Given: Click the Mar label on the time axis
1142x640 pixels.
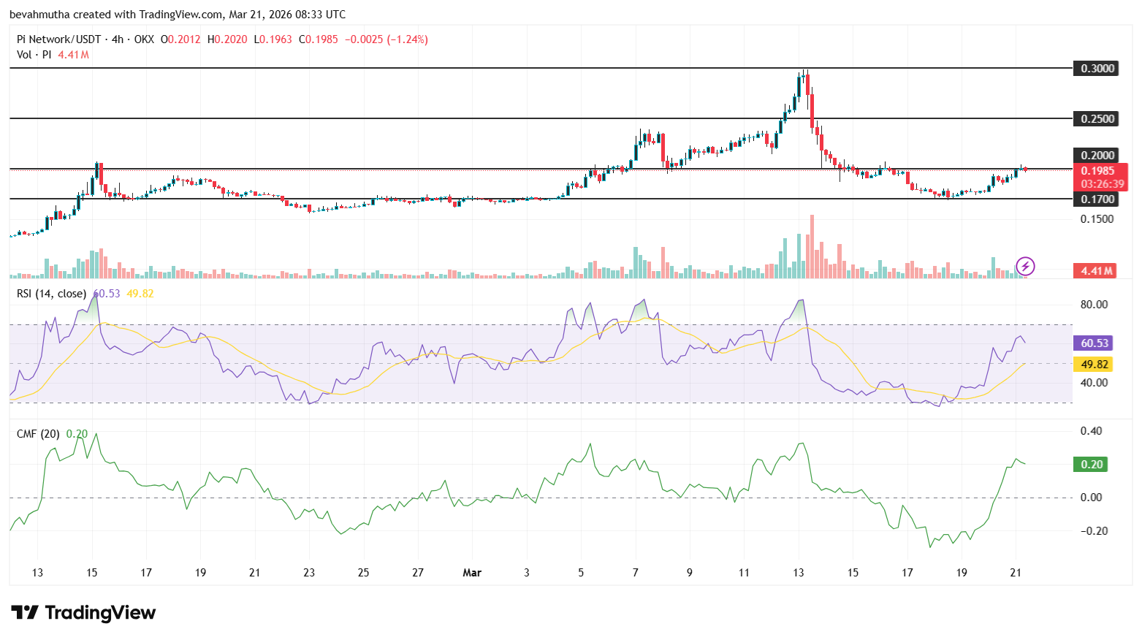Looking at the screenshot, I should [x=472, y=573].
